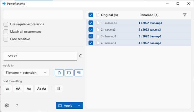Click the Original (4) column header
The image size is (194, 112).
click(109, 15)
